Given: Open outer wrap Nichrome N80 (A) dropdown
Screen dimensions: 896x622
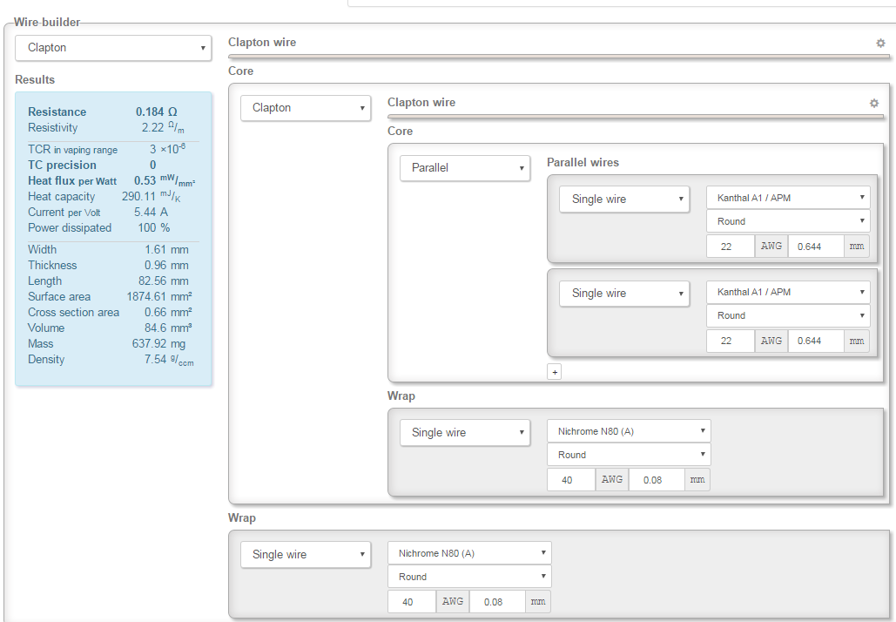Looking at the screenshot, I should tap(469, 553).
